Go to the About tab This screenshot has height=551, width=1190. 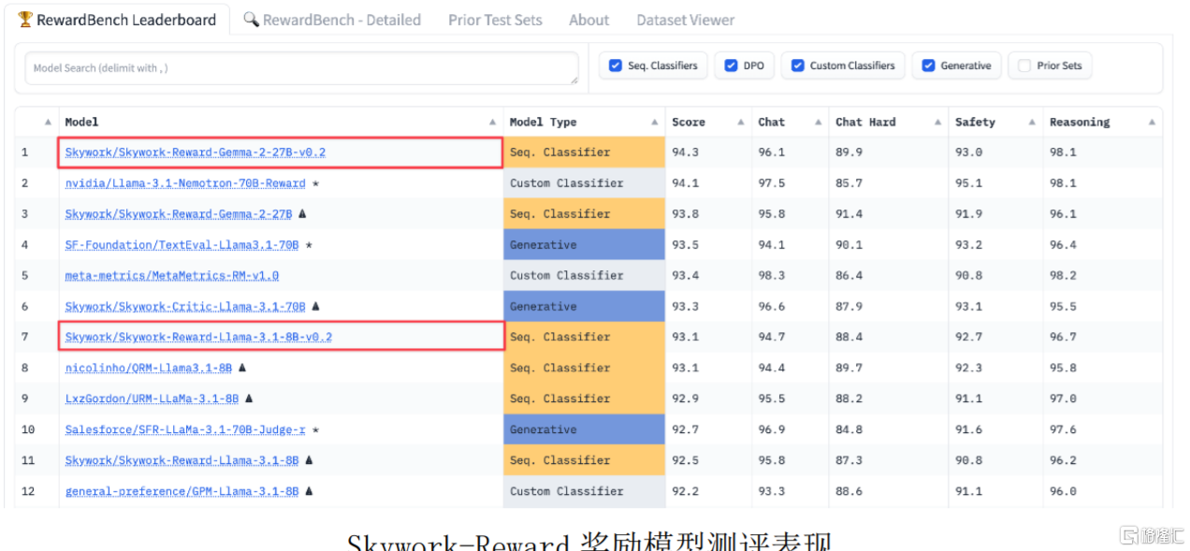588,20
